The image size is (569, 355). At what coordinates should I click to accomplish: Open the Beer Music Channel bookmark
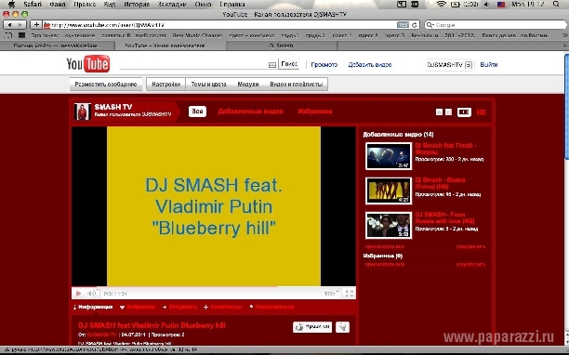click(x=197, y=35)
